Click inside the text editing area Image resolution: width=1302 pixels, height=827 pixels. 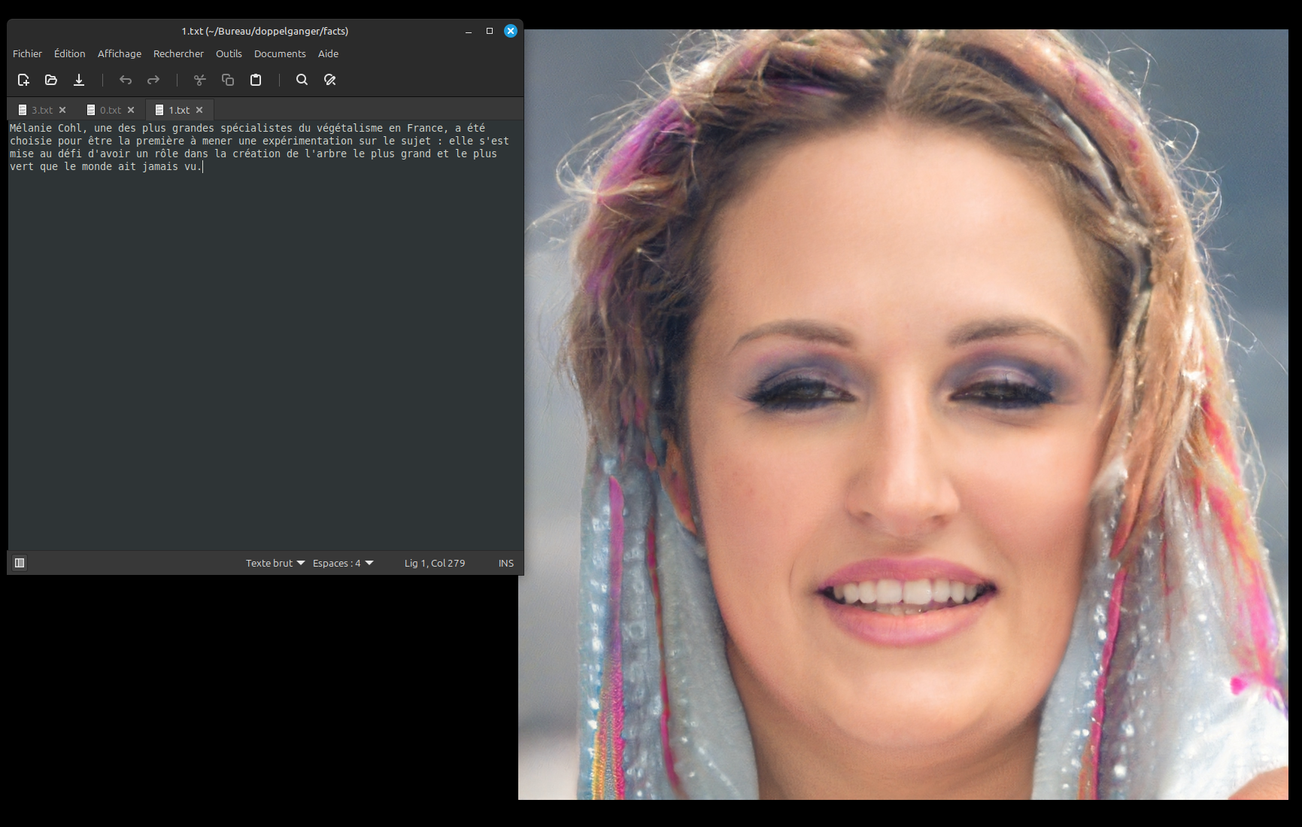263,339
